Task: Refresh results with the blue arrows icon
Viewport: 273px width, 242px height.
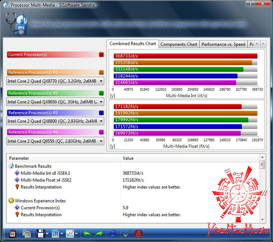Action: pos(113,233)
